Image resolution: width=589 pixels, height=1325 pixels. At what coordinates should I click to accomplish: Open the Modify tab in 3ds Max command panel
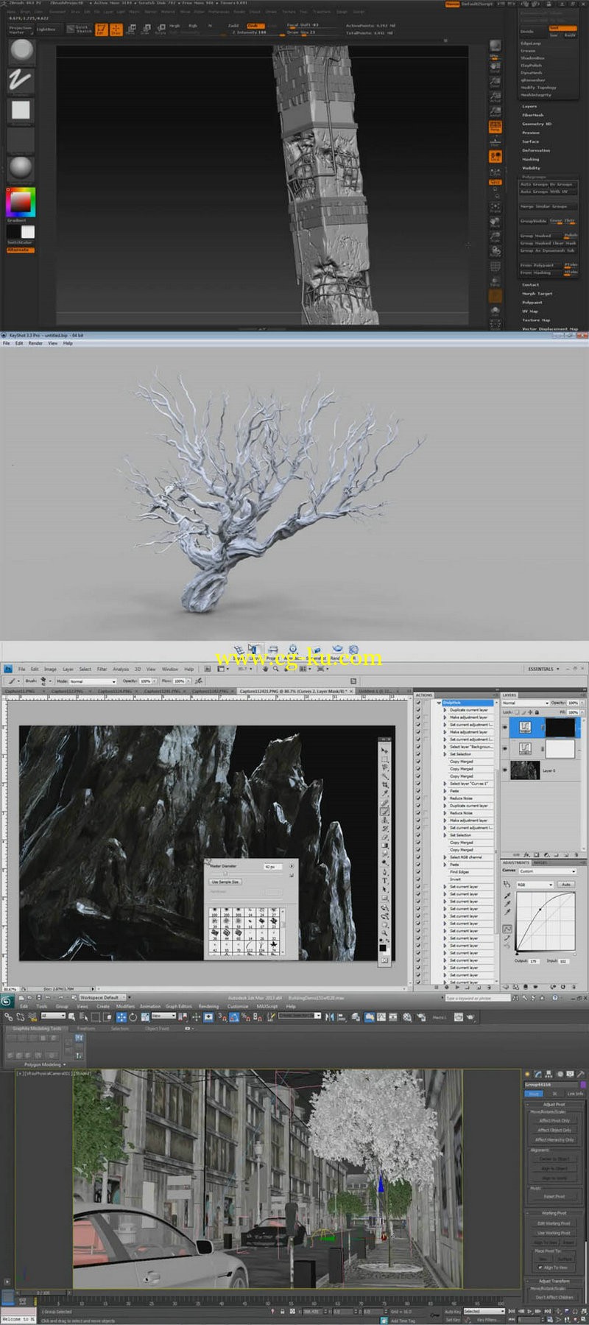click(538, 1075)
